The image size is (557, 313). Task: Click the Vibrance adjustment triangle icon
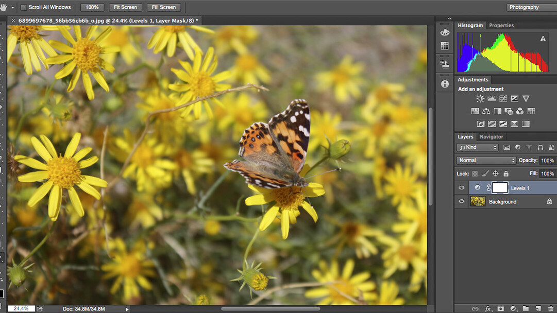tap(526, 98)
